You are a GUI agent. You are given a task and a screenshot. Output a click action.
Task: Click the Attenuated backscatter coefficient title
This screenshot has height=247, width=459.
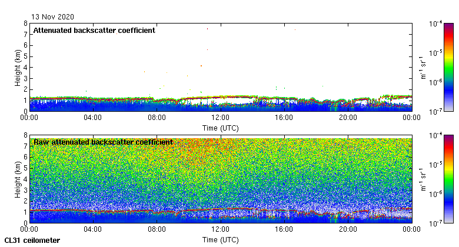pos(94,31)
